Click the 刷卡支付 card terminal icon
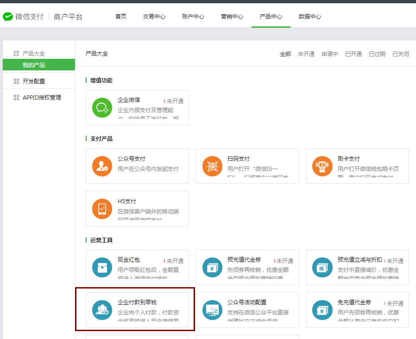Screen dimensions: 416x339 point(322,166)
